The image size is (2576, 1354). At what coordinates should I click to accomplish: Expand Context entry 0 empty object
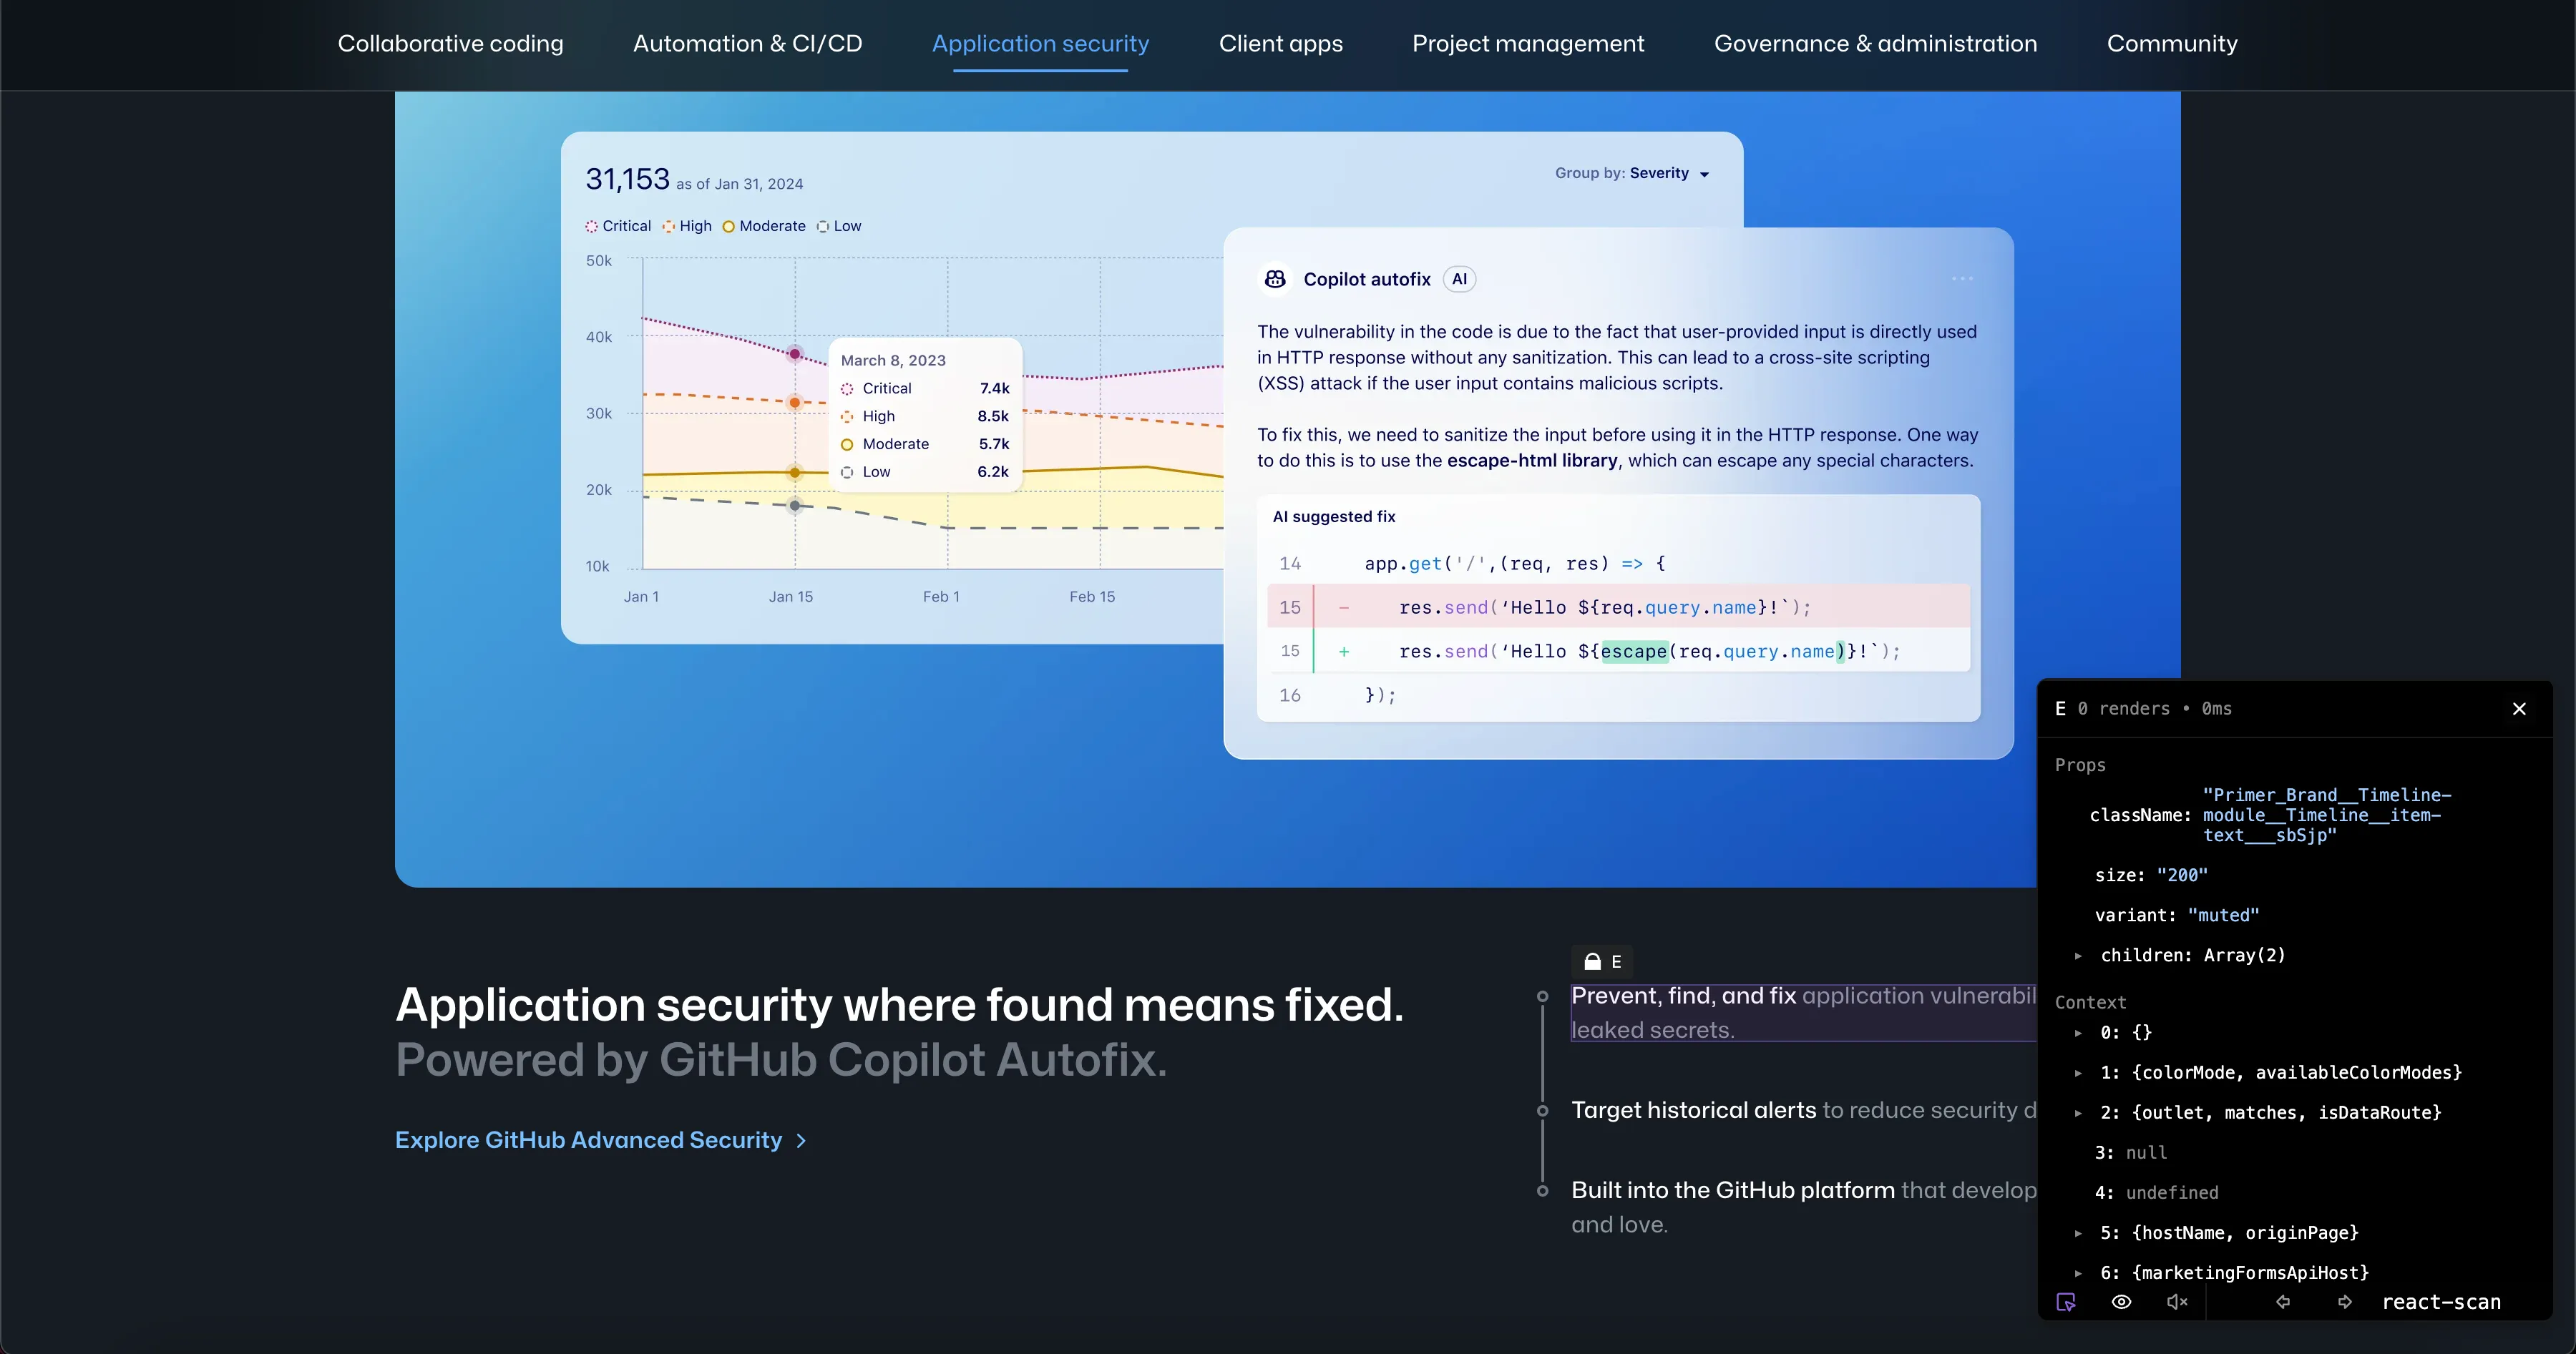tap(2078, 1032)
